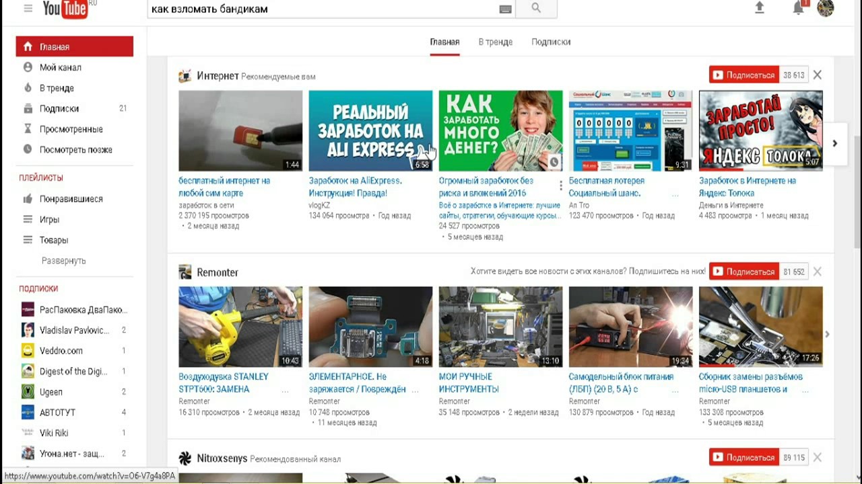862x484 pixels.
Task: Click the Товары playlist icon
Action: point(28,240)
